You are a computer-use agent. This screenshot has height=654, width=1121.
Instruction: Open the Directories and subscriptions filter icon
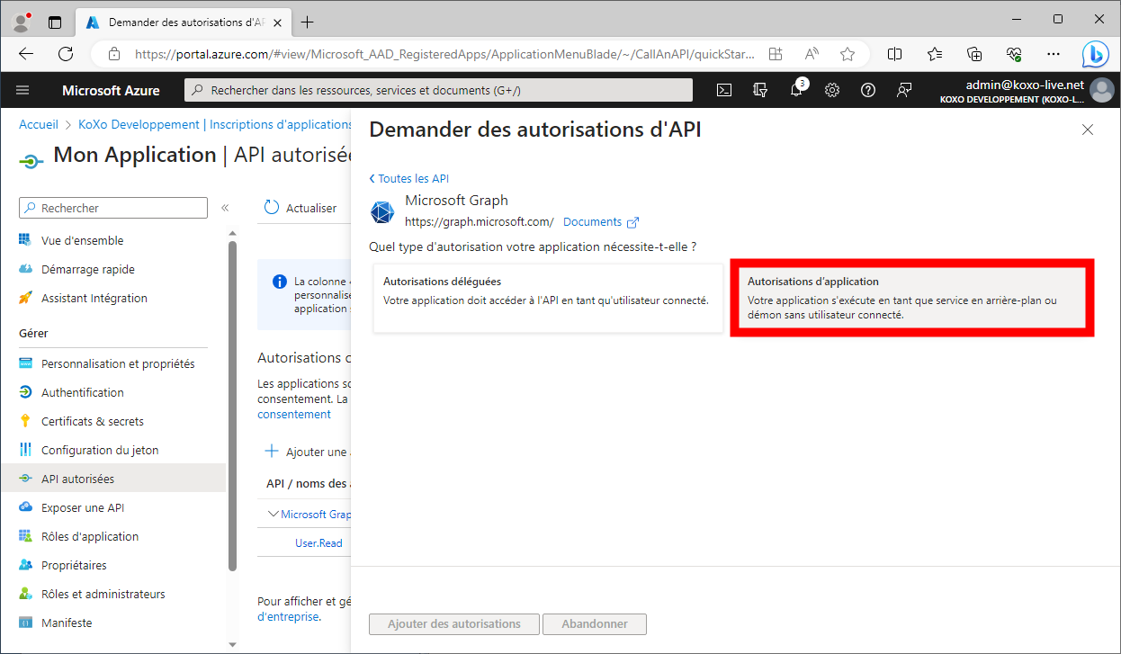click(760, 90)
